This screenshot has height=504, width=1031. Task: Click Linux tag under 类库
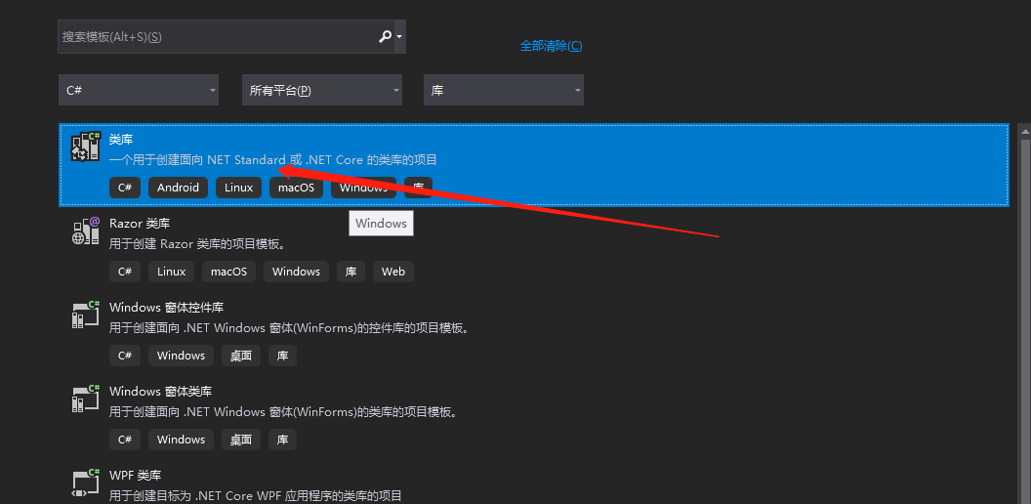tap(238, 188)
